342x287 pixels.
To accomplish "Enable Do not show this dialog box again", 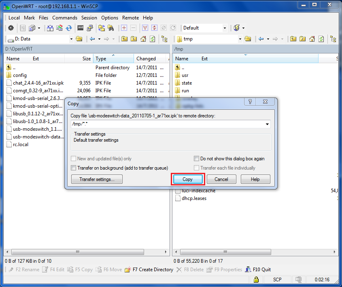I will point(229,159).
